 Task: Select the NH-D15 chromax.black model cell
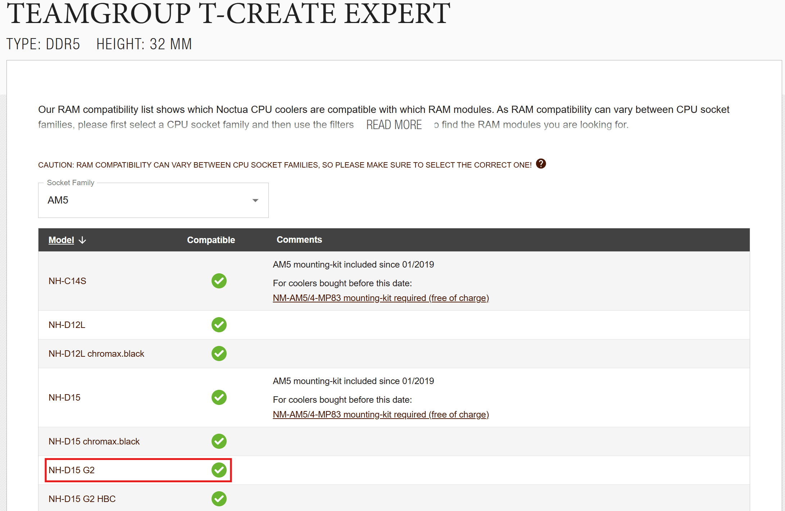coord(94,441)
